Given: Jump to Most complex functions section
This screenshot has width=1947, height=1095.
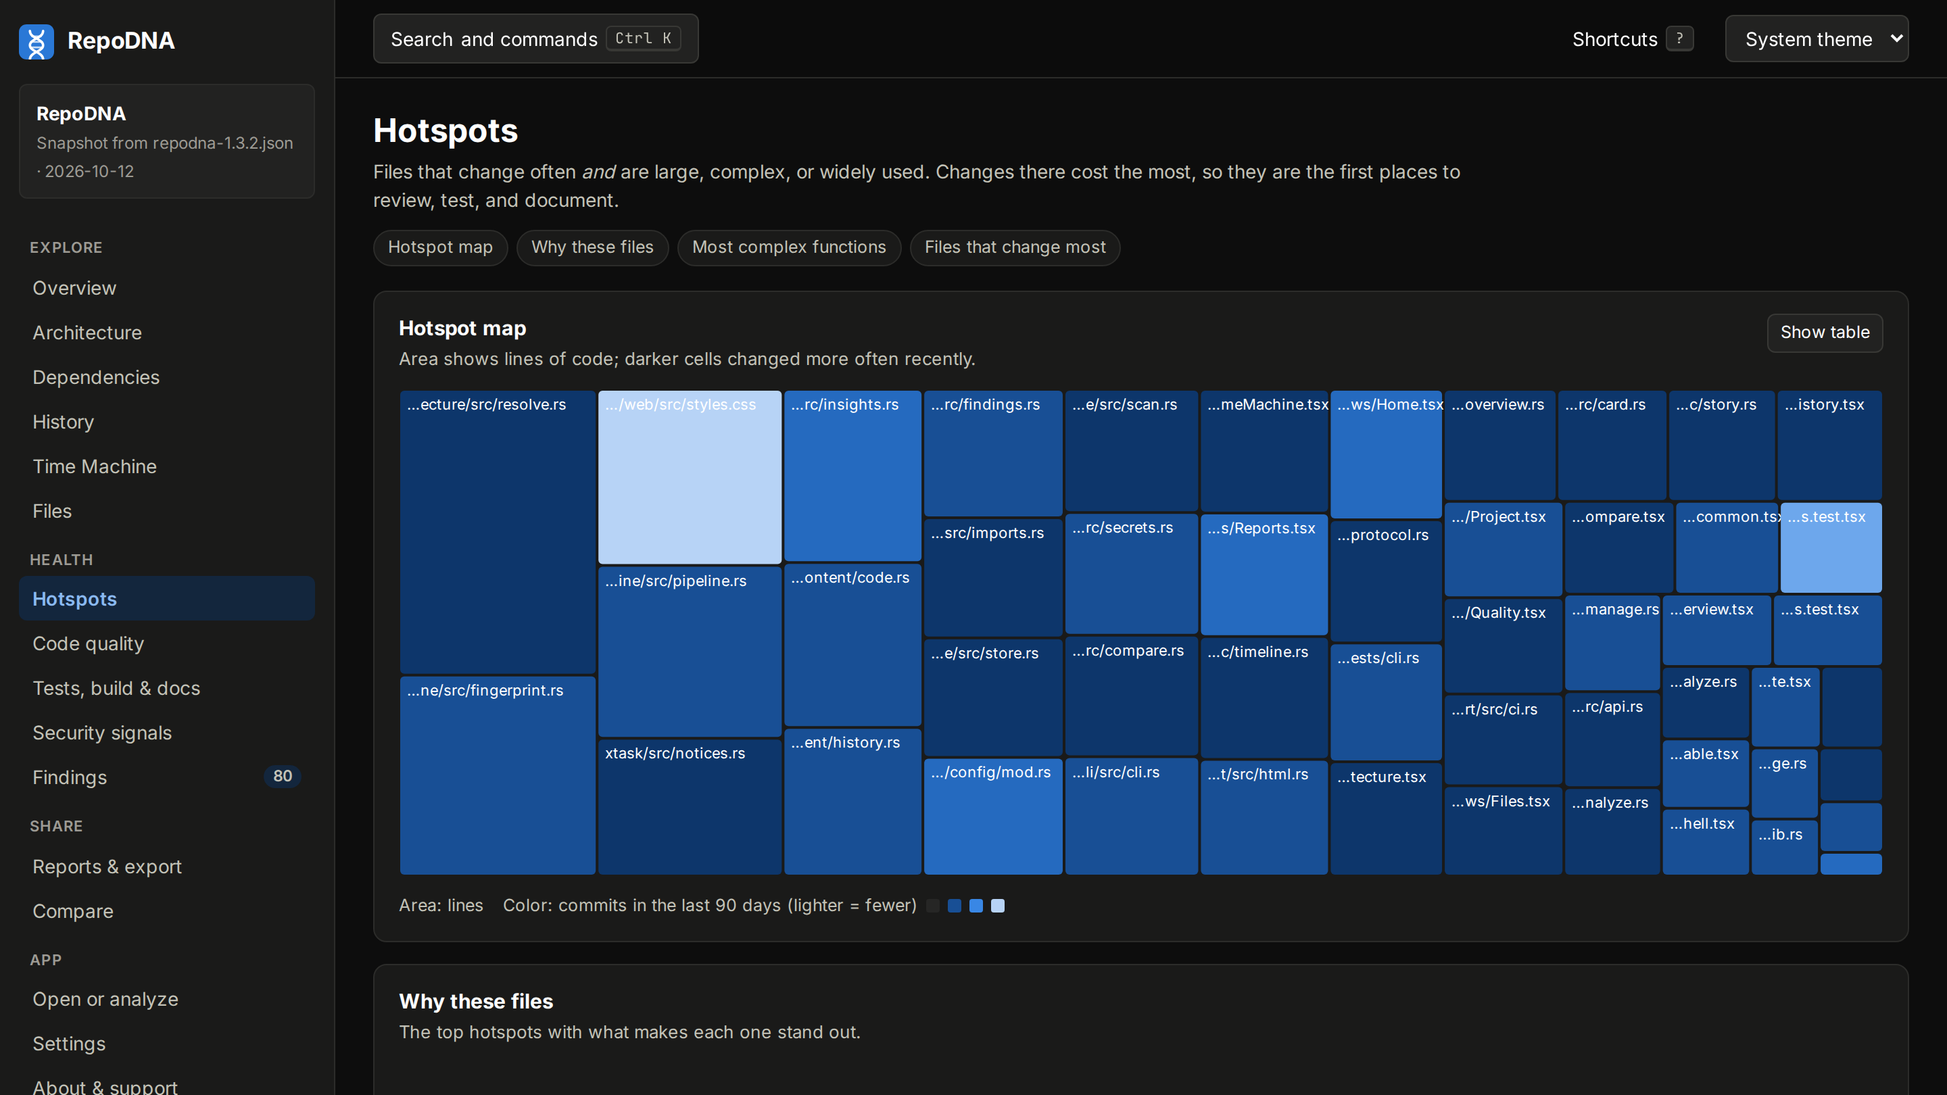Looking at the screenshot, I should point(788,247).
